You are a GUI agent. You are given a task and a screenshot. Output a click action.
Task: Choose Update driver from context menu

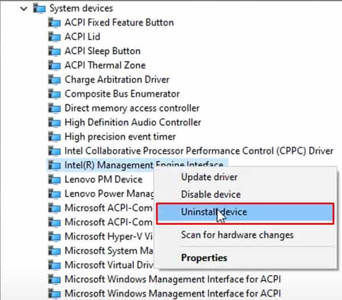pyautogui.click(x=209, y=177)
